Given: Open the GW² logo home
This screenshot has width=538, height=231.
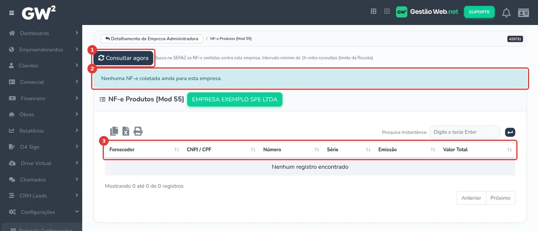Looking at the screenshot, I should pos(39,12).
